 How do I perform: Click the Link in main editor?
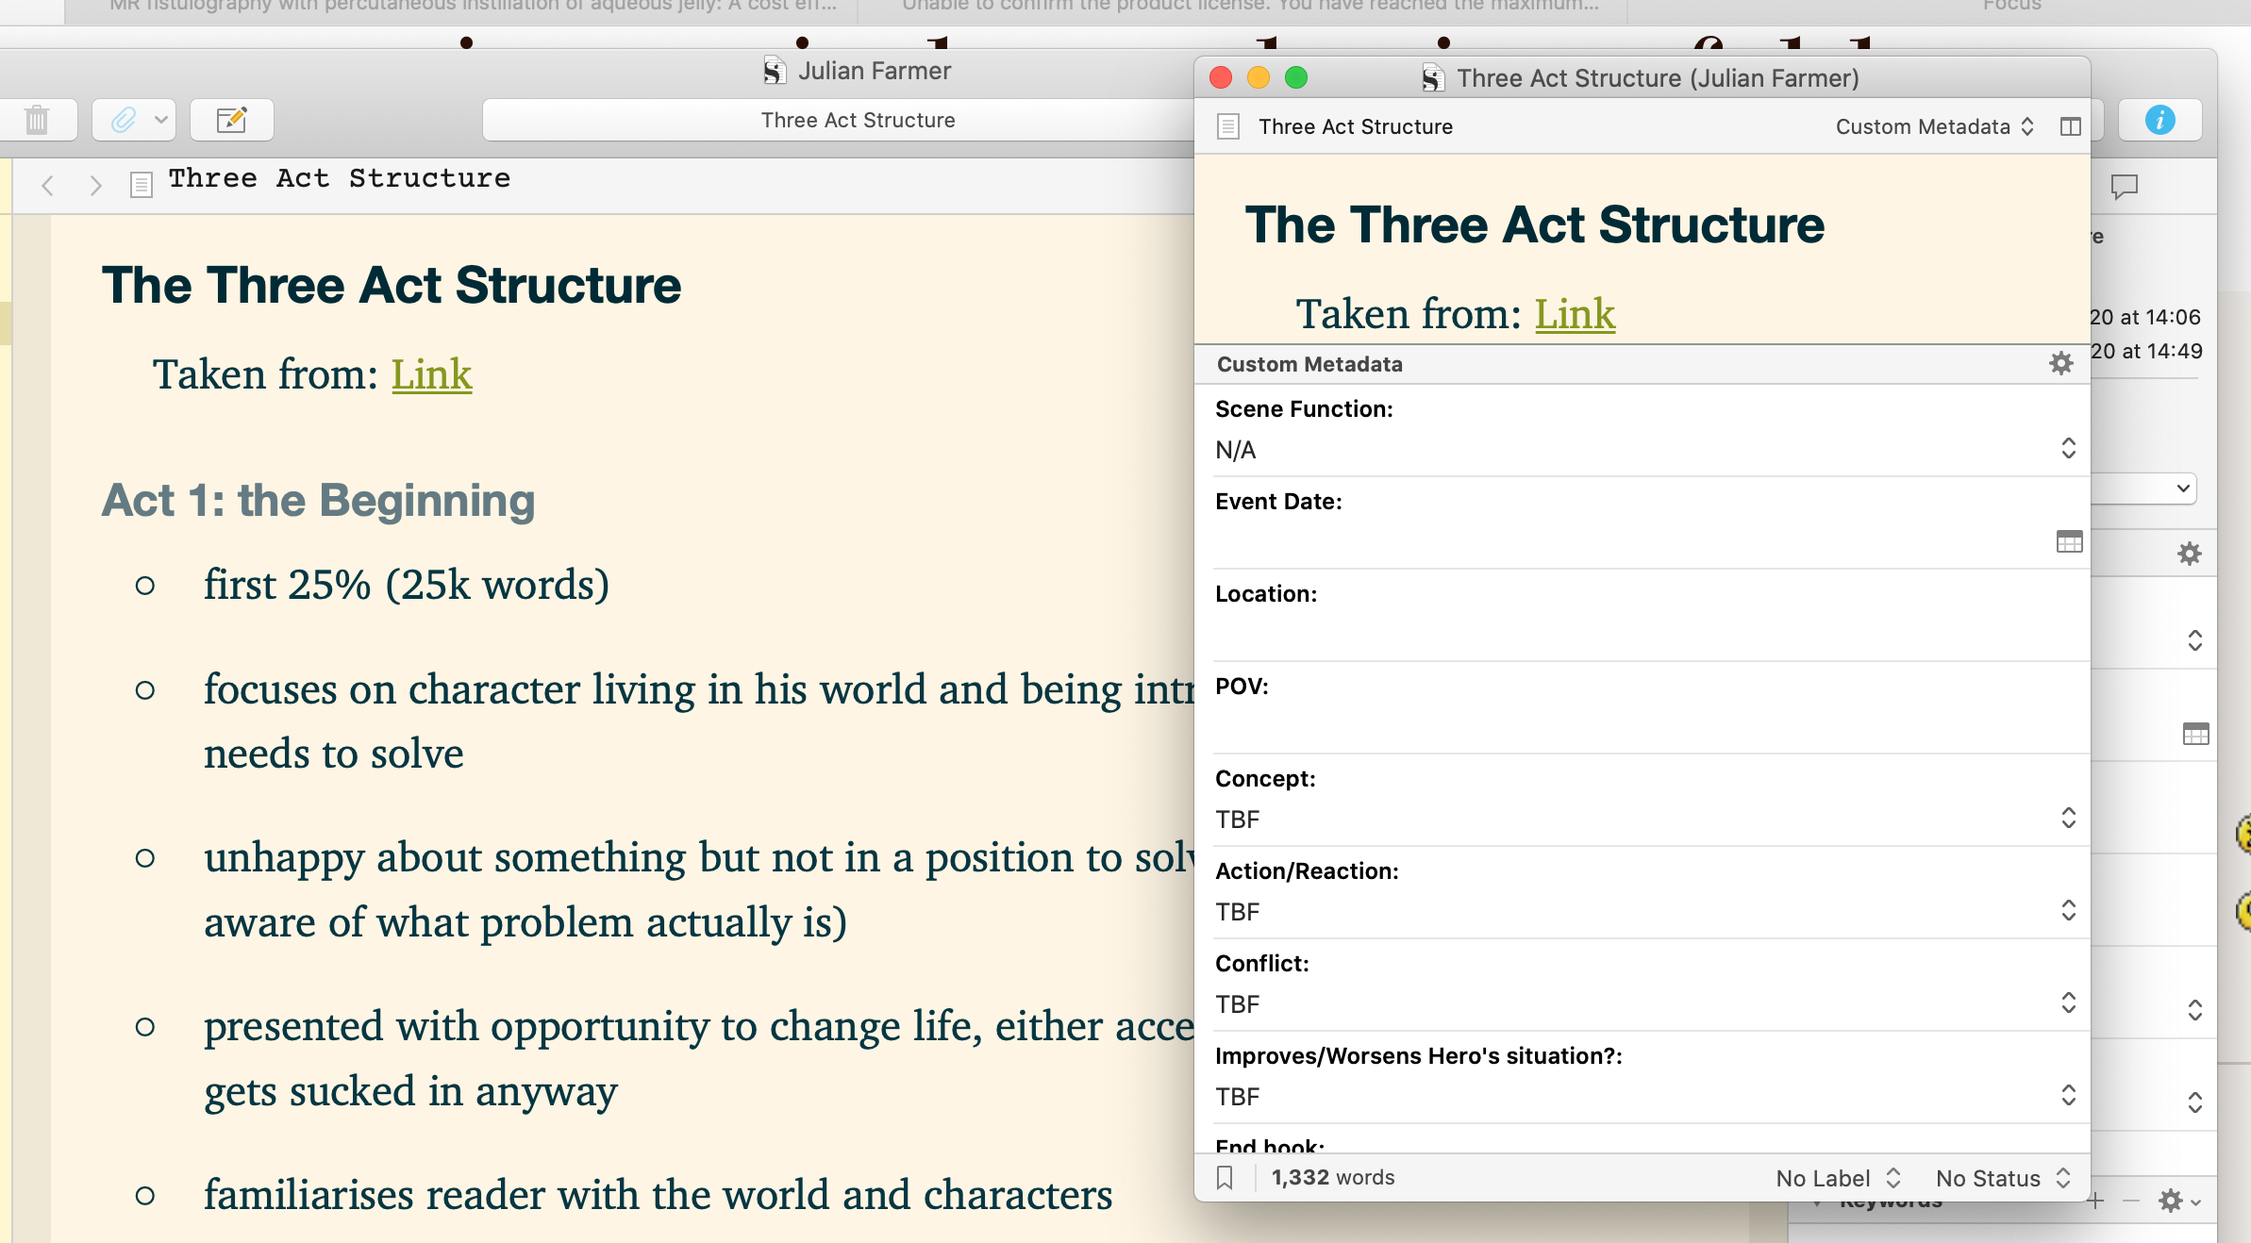tap(431, 373)
